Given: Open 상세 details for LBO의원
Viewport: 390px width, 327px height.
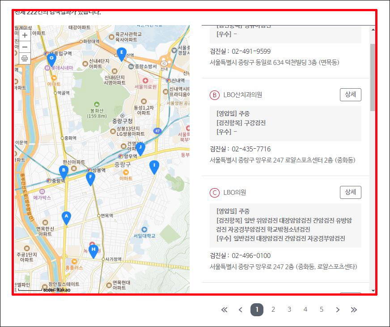Looking at the screenshot, I should [x=351, y=192].
